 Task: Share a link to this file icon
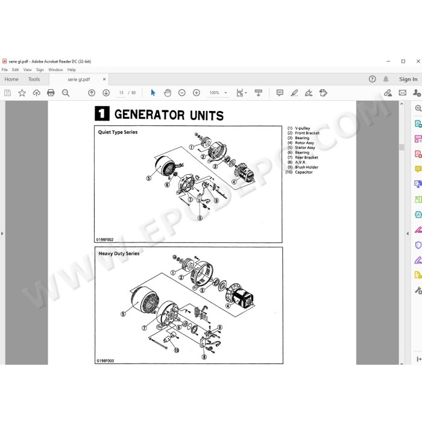coord(388,93)
